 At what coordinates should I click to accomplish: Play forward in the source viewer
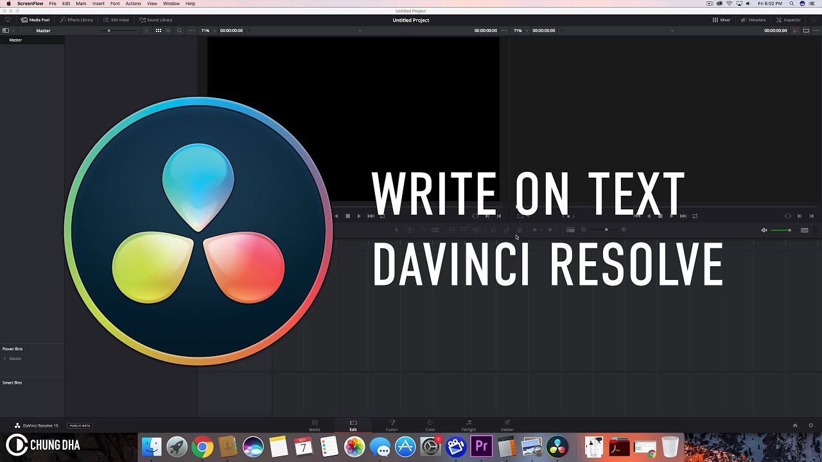(359, 216)
